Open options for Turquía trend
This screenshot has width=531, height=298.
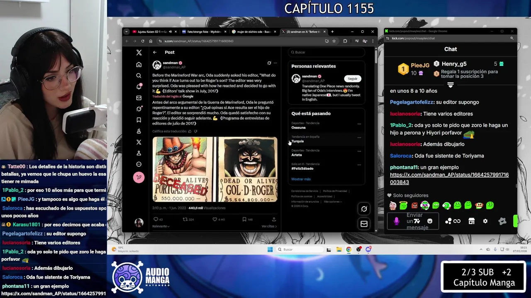(359, 137)
